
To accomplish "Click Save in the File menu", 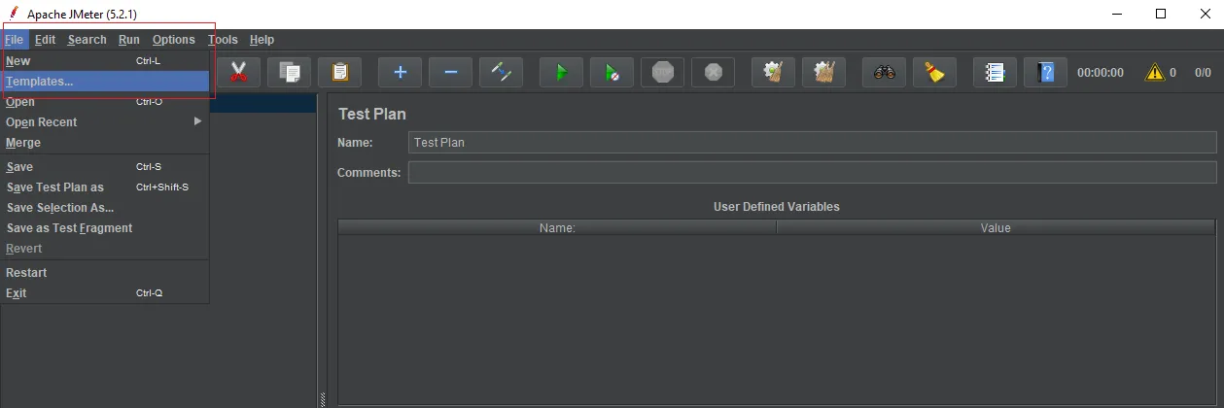I will pyautogui.click(x=105, y=166).
